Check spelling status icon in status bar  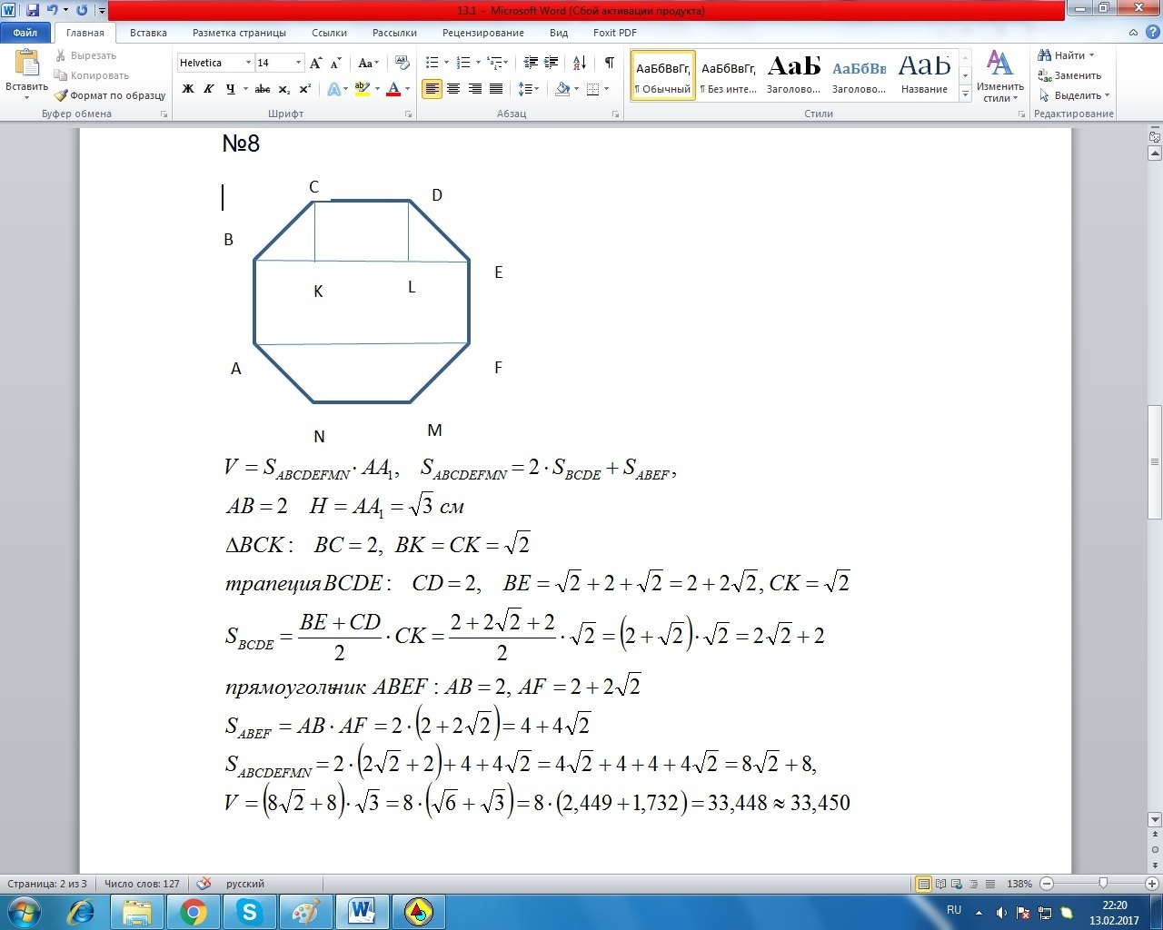pos(204,884)
